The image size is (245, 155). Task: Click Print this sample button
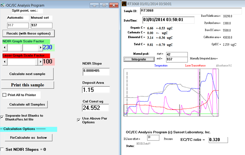[28, 85]
